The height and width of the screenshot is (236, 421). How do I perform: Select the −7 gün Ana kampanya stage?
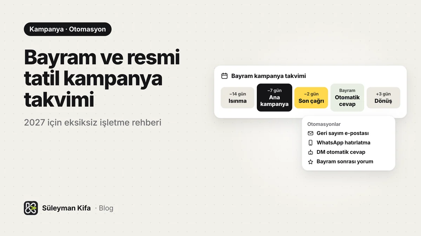(274, 98)
